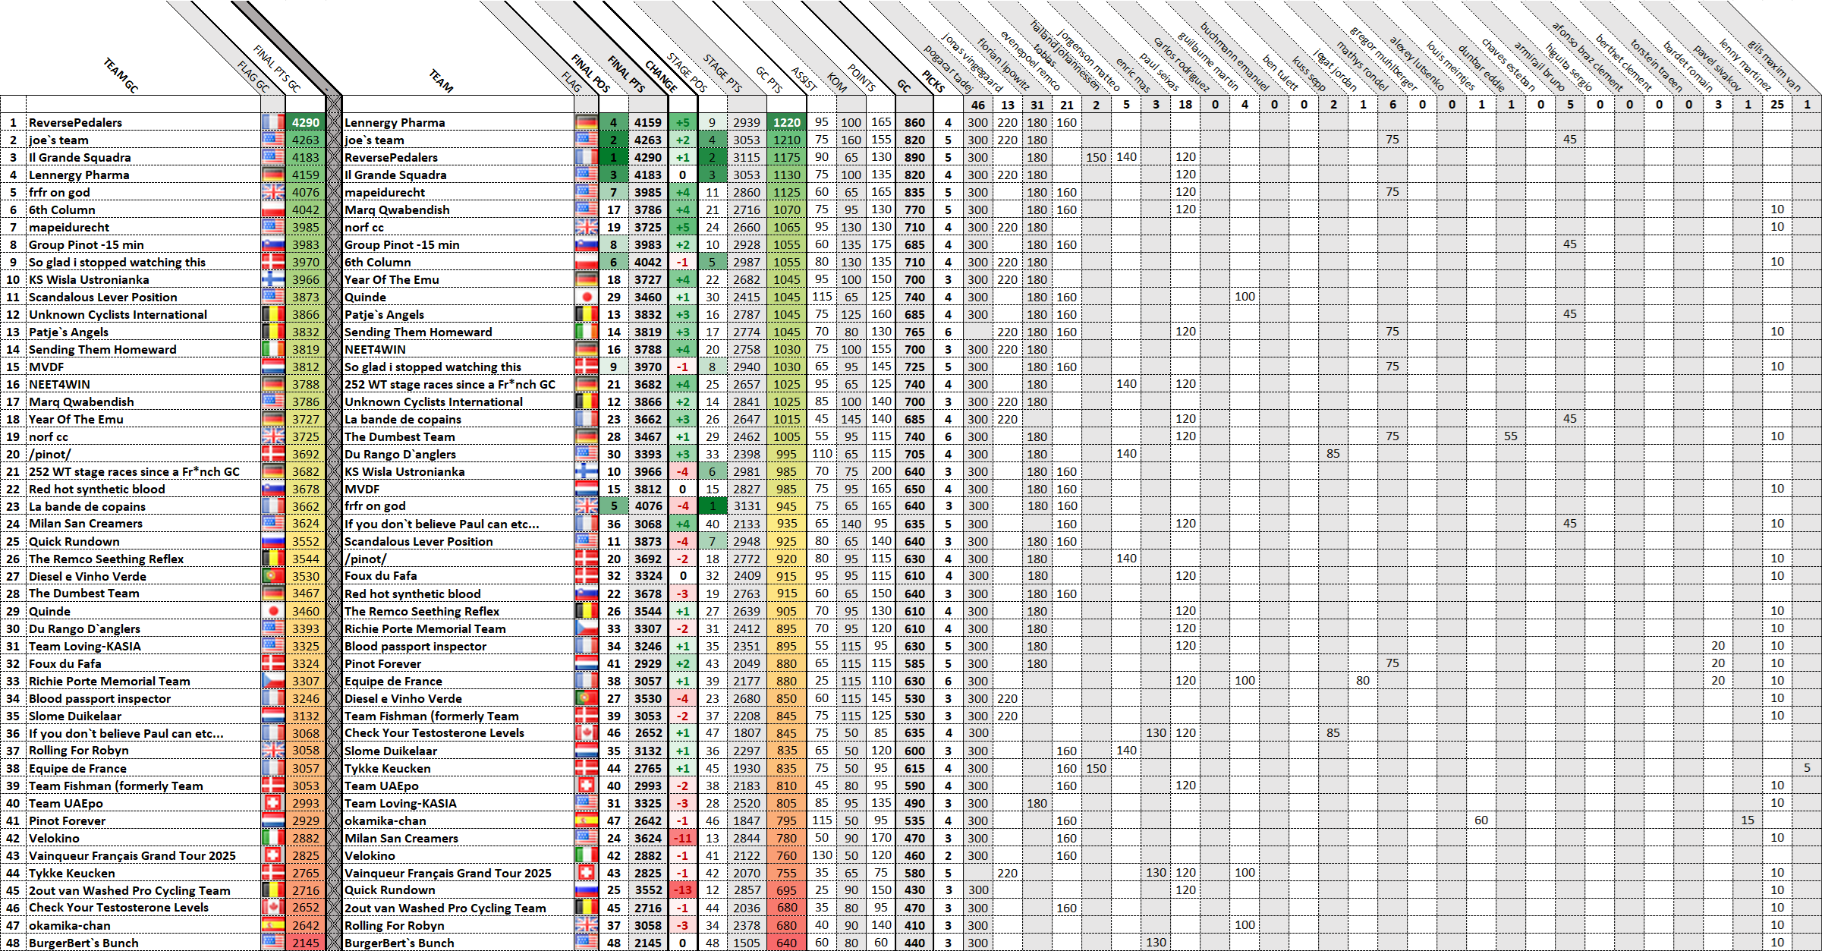Image resolution: width=1822 pixels, height=951 pixels.
Task: Click Finland flag next to KS Wisla Ustronianka, left list
Action: click(273, 279)
